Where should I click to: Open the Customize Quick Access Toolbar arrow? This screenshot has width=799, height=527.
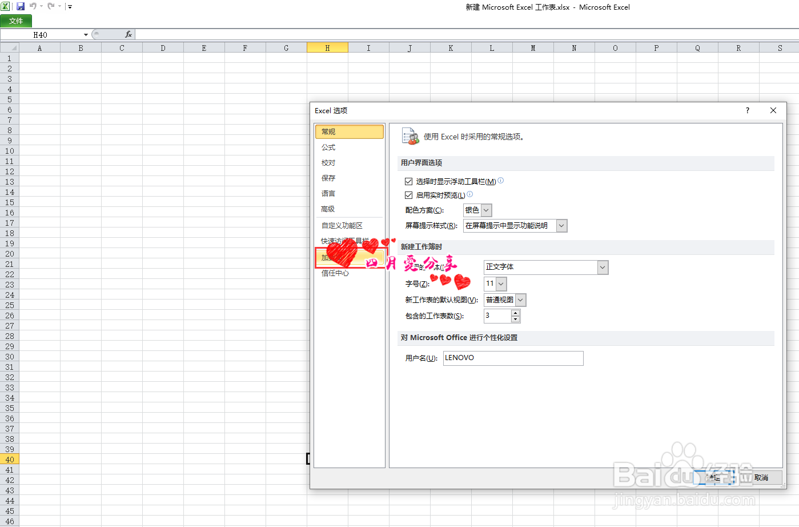click(70, 7)
